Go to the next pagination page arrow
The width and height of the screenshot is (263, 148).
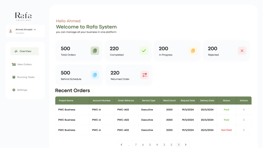(x=186, y=145)
